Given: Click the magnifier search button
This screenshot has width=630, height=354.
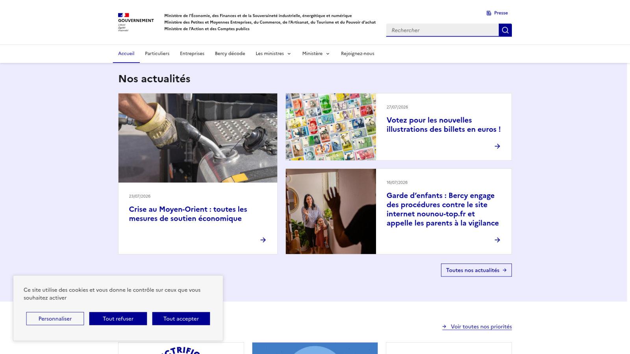Looking at the screenshot, I should coord(505,30).
